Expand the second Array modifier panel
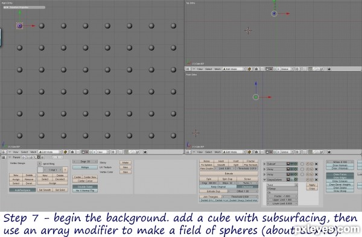This screenshot has width=362, height=237. (264, 174)
